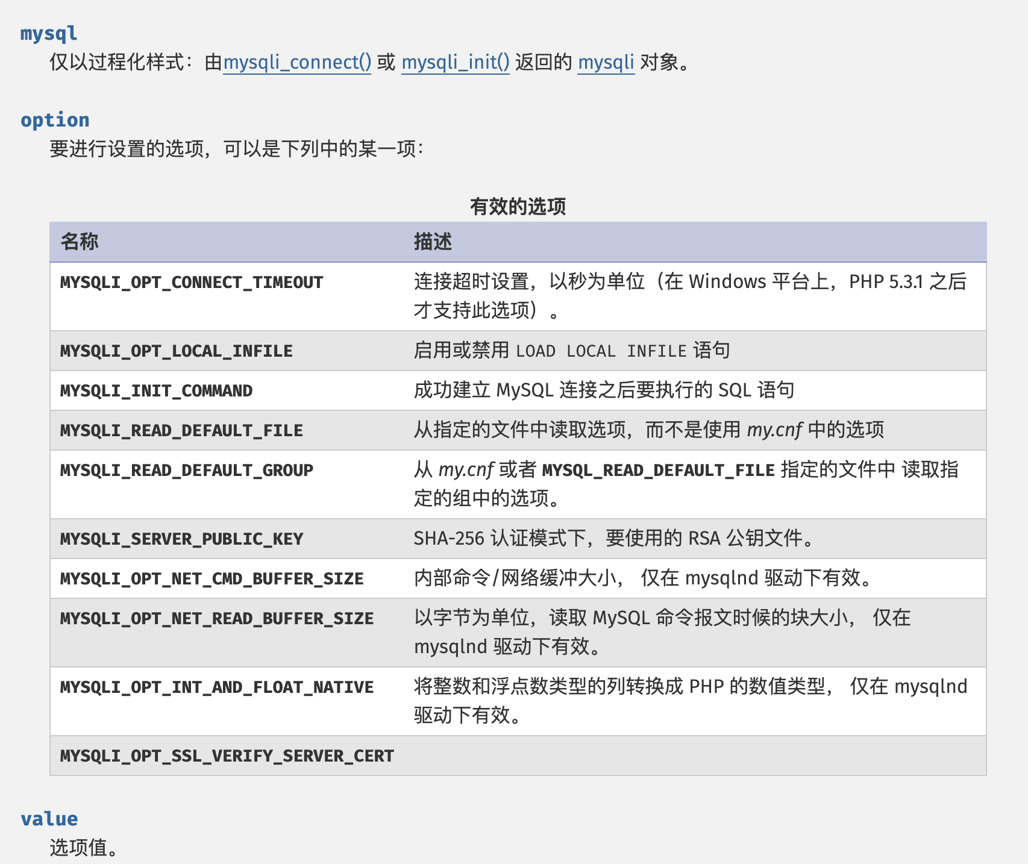The image size is (1028, 864).
Task: Select MYSQLI_OPT_NET_READ_BUFFER_SIZE constant name
Action: (217, 619)
